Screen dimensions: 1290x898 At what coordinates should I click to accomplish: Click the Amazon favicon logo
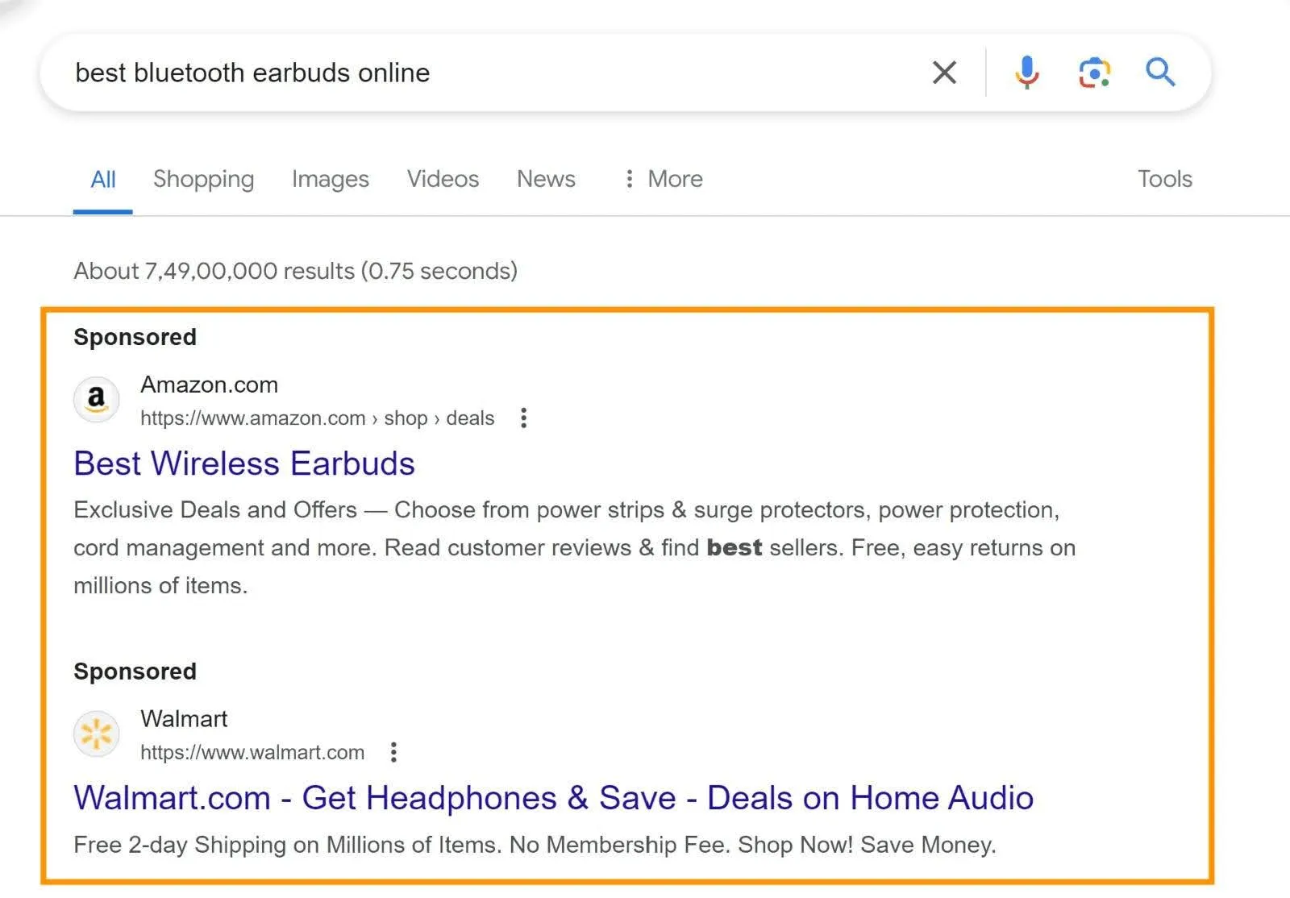[97, 399]
